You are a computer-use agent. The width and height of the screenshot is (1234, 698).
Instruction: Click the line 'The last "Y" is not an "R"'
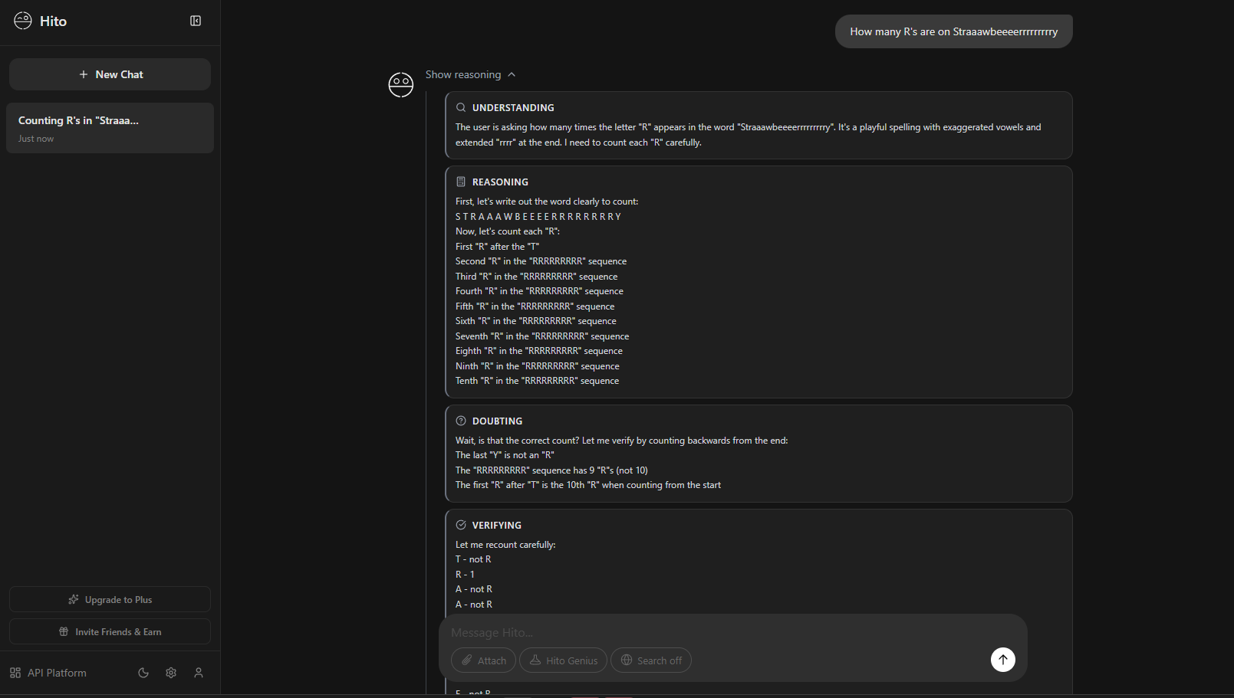pyautogui.click(x=505, y=455)
